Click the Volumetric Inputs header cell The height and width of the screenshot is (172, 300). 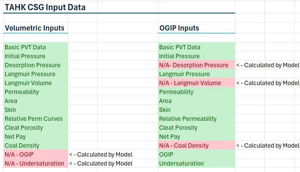pos(35,28)
